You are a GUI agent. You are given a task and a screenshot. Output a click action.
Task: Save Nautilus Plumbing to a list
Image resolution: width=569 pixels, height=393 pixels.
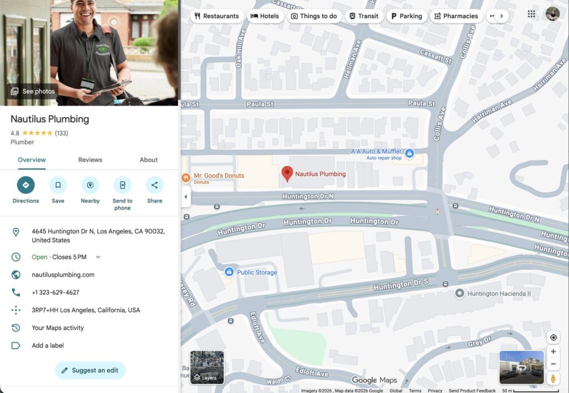pyautogui.click(x=58, y=185)
